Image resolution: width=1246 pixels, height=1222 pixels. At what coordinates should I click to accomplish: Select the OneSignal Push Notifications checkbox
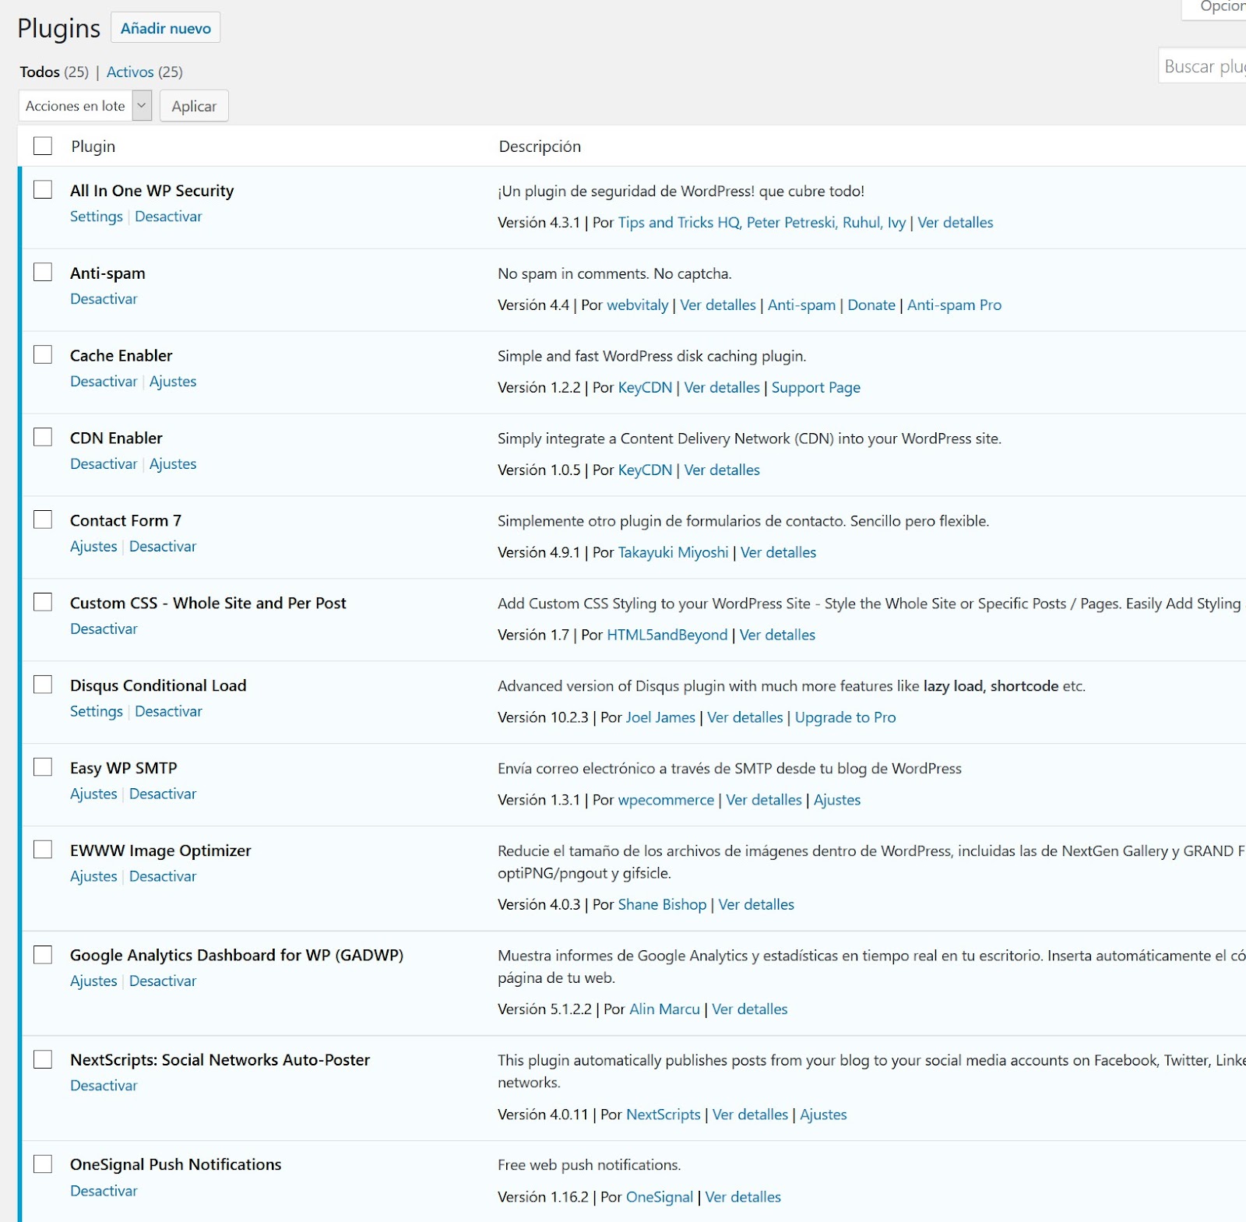click(43, 1164)
